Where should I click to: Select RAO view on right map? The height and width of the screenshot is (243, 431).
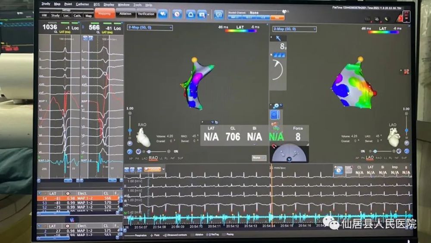(x=378, y=158)
